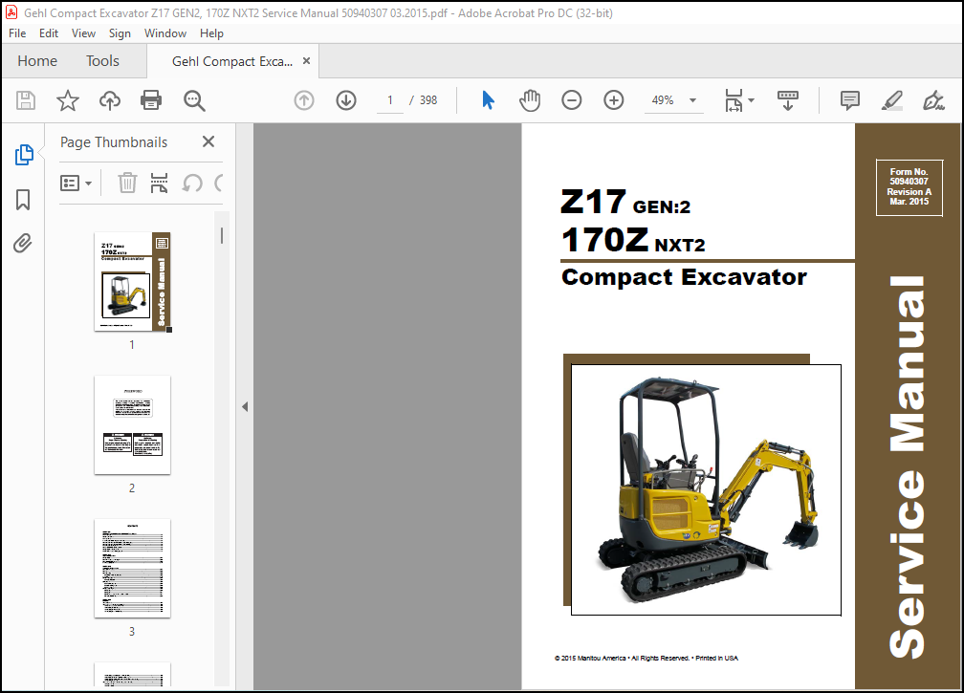Open the View menu

coord(83,33)
